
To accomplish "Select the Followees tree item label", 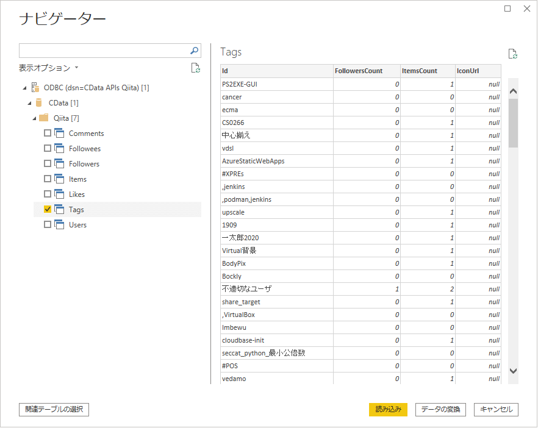I will coord(85,149).
